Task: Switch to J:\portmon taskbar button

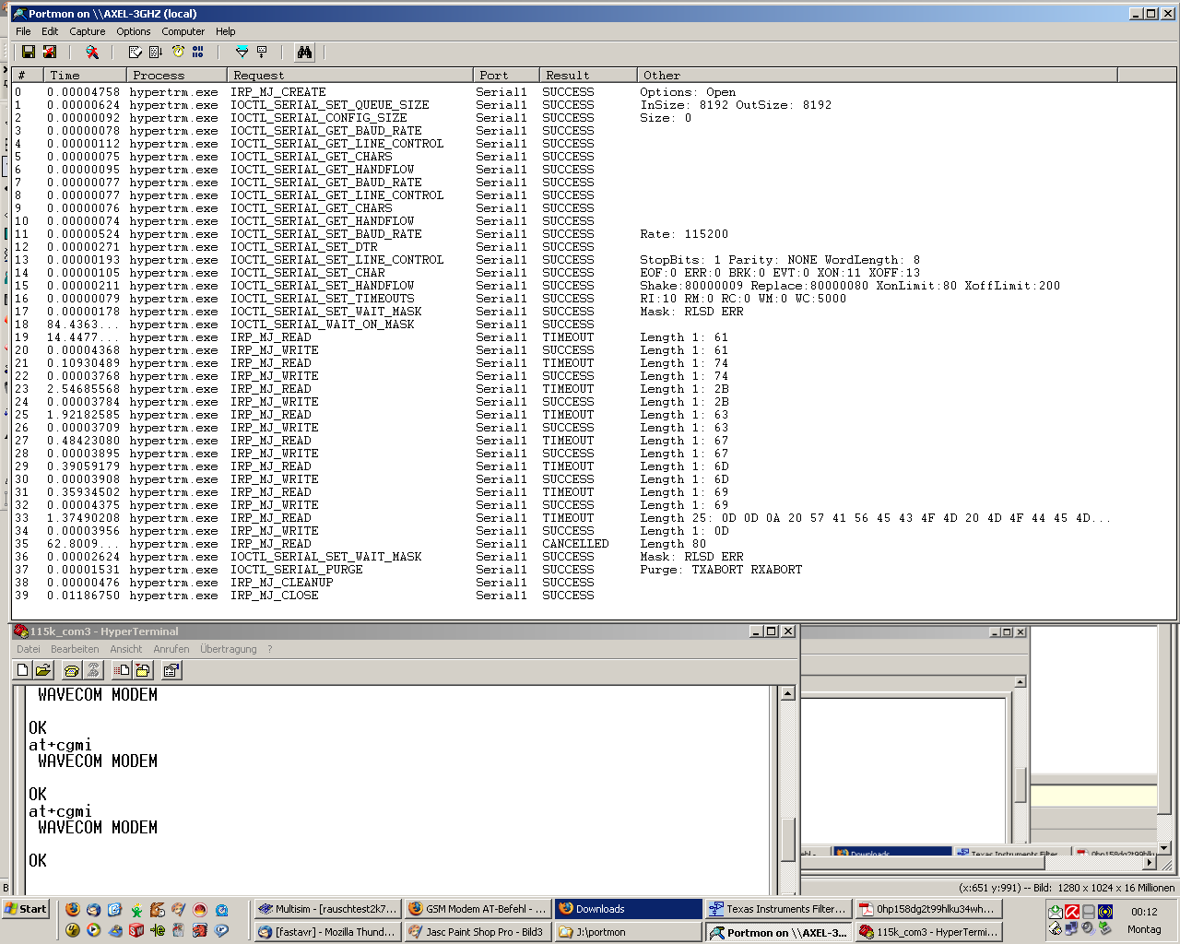Action: click(628, 932)
